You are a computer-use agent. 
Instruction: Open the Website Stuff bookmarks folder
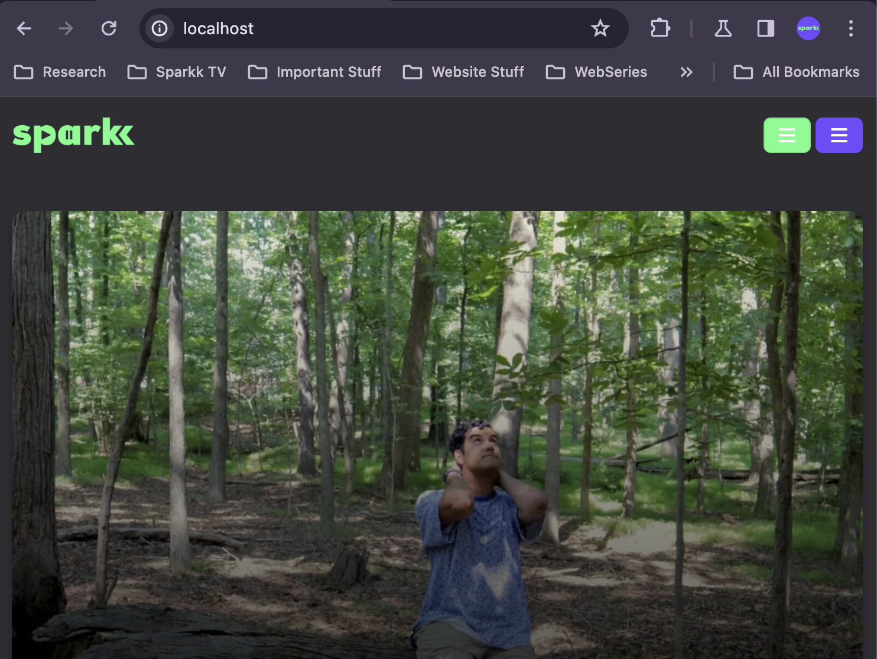463,72
